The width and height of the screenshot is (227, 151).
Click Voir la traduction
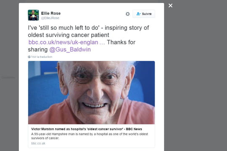(42, 57)
